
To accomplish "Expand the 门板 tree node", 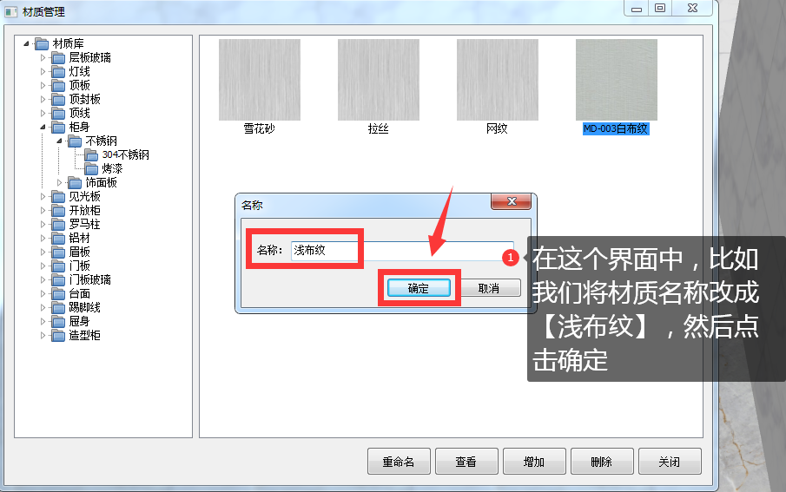I will (43, 266).
